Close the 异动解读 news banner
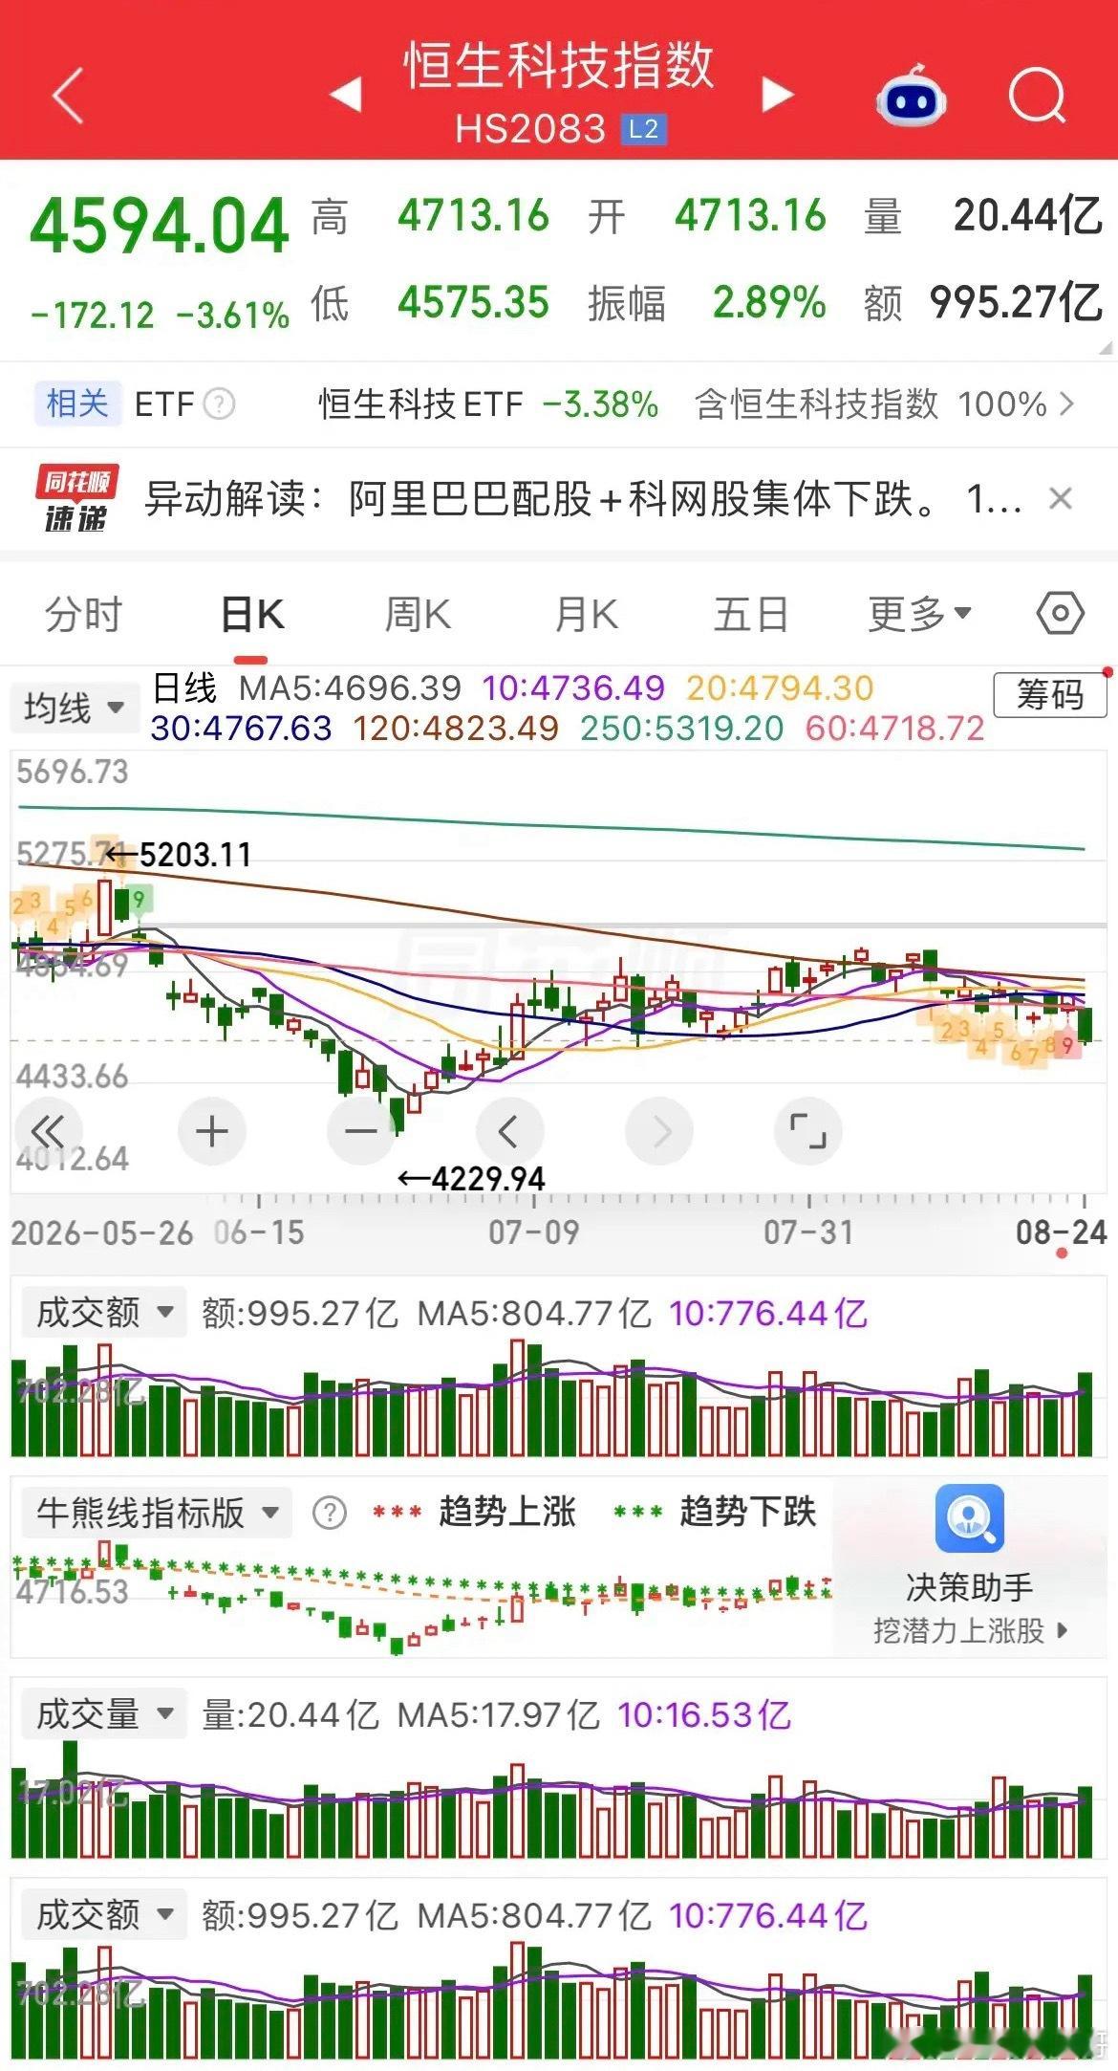This screenshot has width=1118, height=2071. point(1061,498)
